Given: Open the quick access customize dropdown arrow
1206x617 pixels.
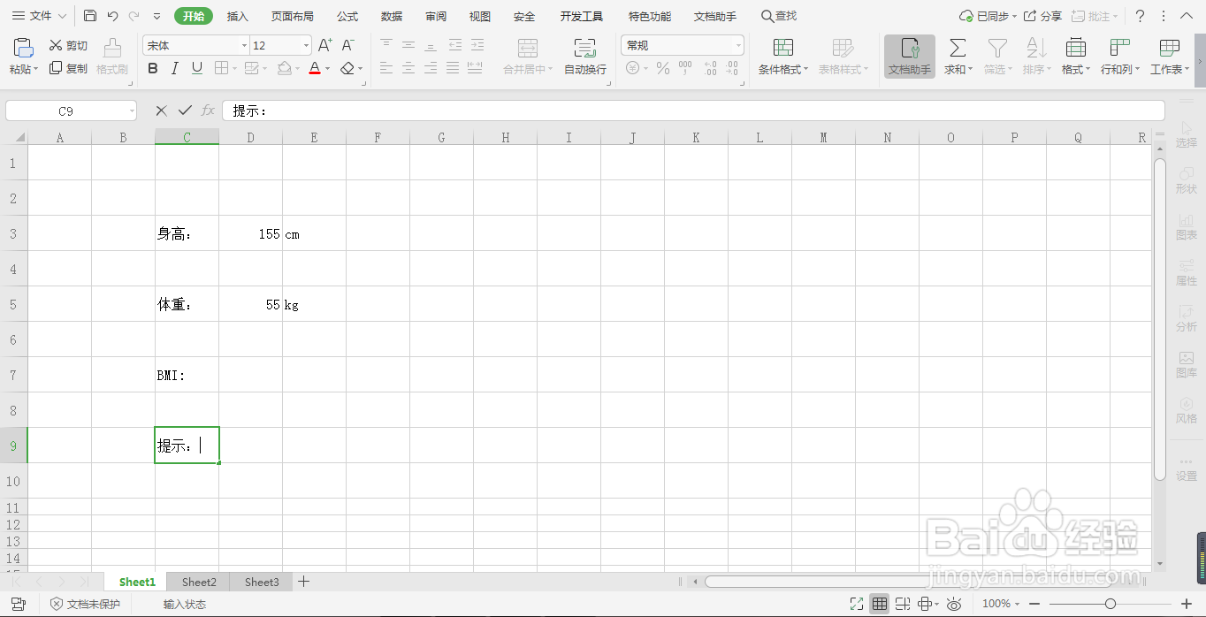Looking at the screenshot, I should 156,16.
